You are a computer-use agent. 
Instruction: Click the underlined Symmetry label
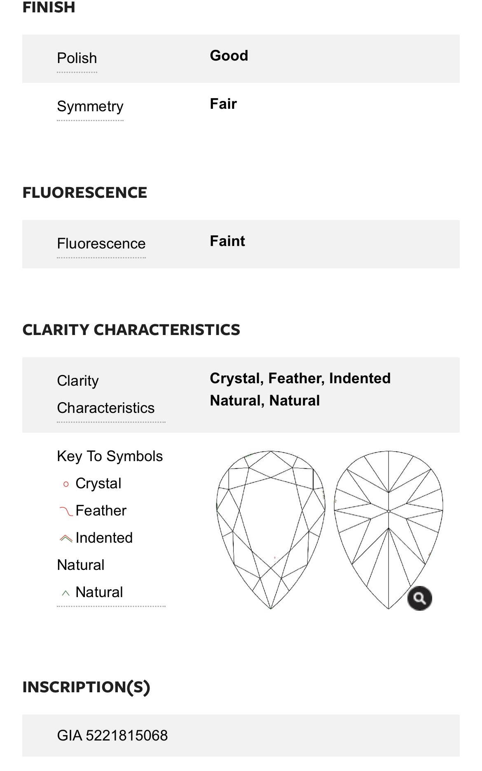[x=90, y=107]
